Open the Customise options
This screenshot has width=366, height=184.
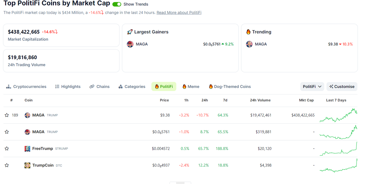342,87
